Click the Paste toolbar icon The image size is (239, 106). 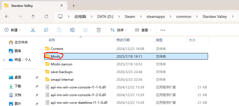coord(59,30)
